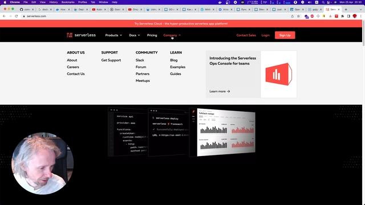Collapse the Company dropdown menu
This screenshot has width=365, height=205.
[172, 35]
